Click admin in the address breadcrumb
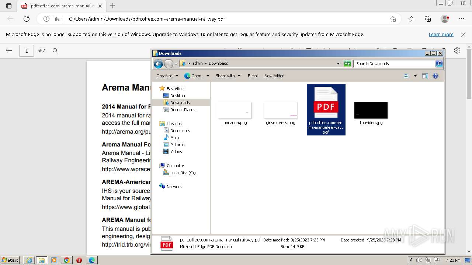472x265 pixels. pyautogui.click(x=197, y=63)
